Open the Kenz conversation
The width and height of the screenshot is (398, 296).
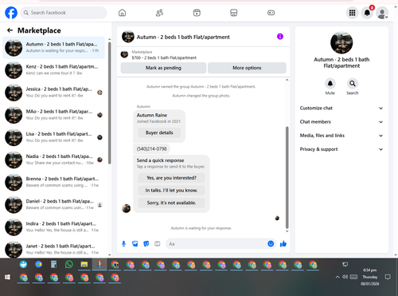pos(54,70)
